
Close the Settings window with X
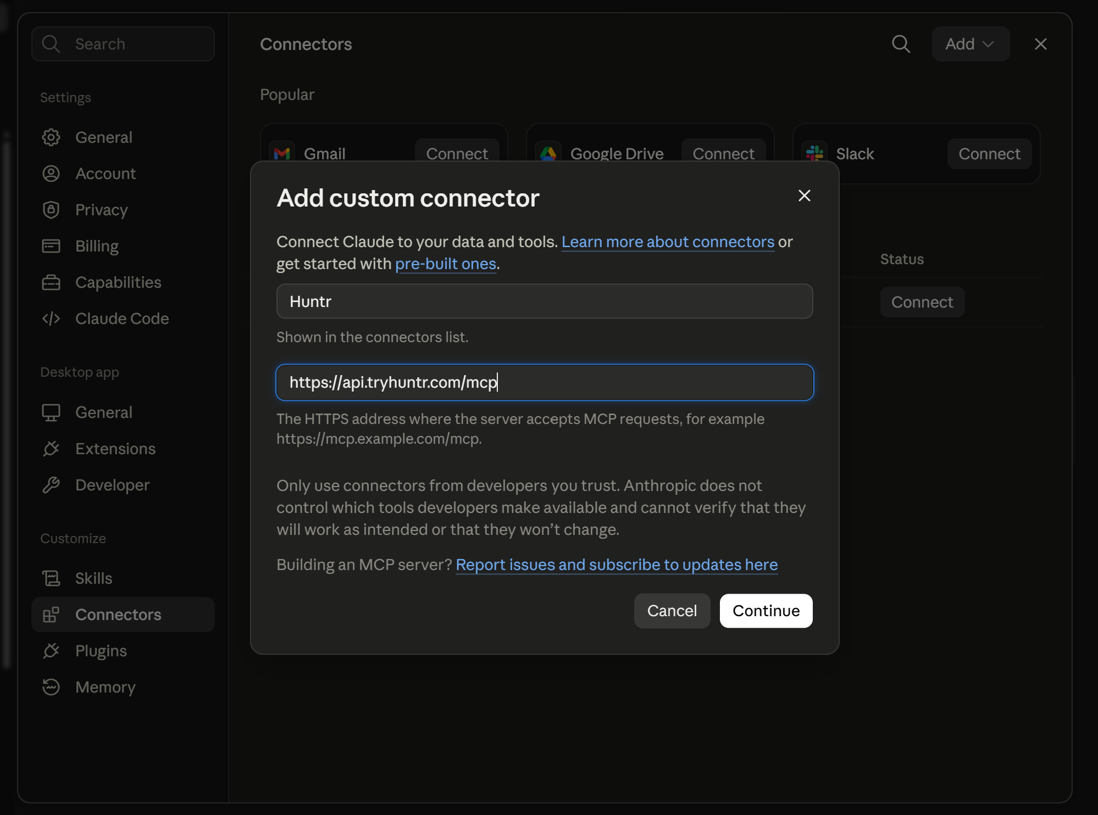click(1040, 44)
